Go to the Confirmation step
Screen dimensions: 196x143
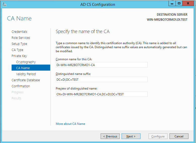(x=21, y=86)
